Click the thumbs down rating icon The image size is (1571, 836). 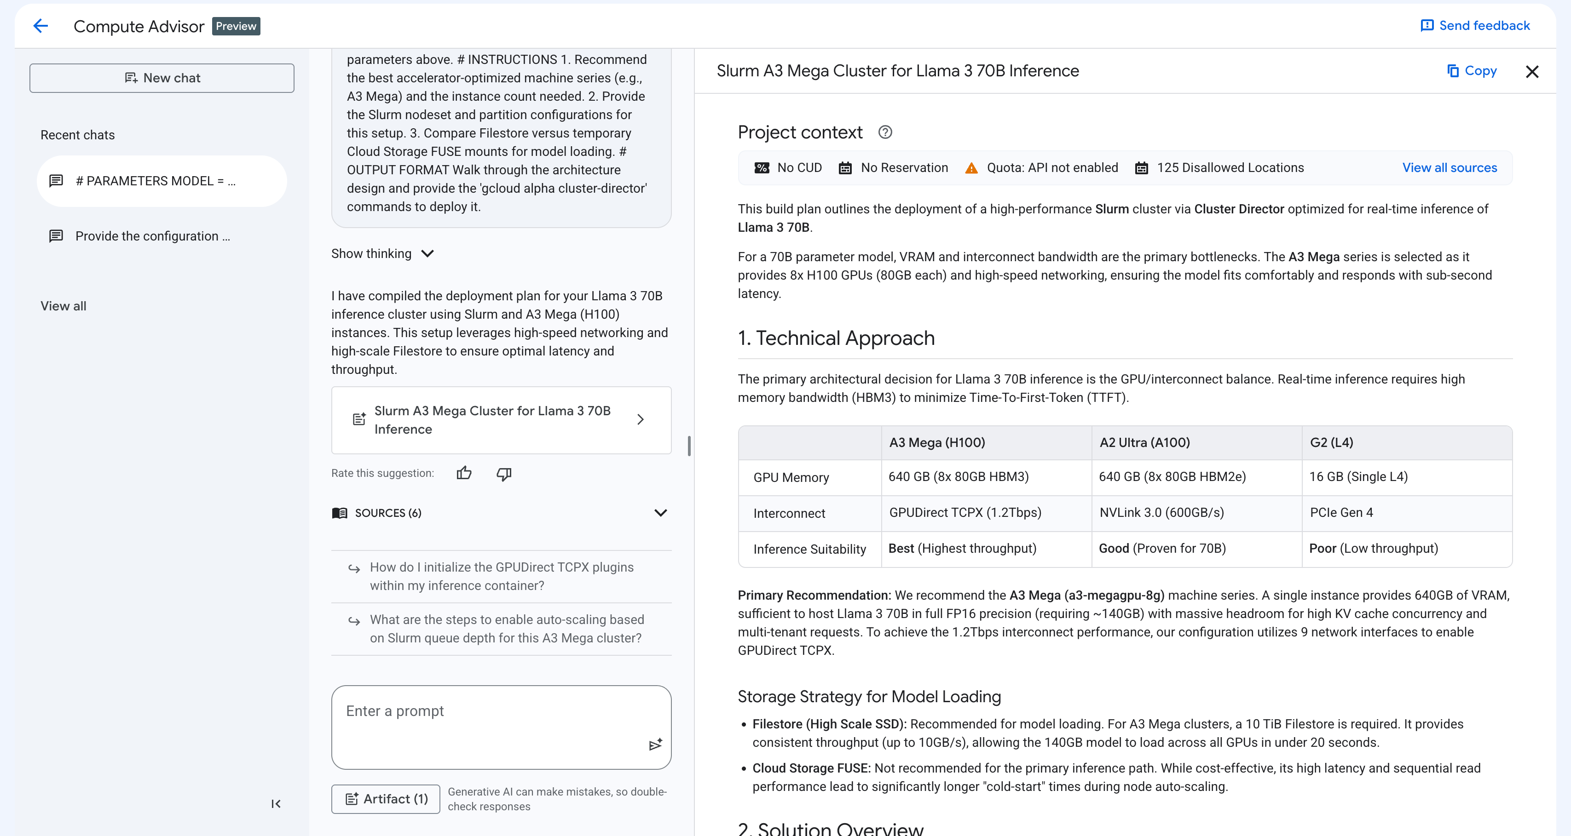504,474
